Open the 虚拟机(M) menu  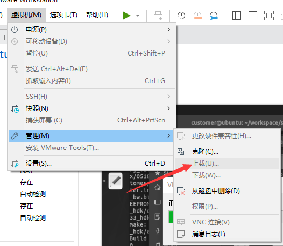point(26,15)
